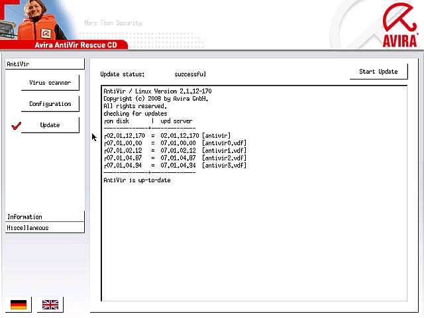Select the '[antivir3.vdf]' version row
This screenshot has height=318, width=424.
pos(175,165)
